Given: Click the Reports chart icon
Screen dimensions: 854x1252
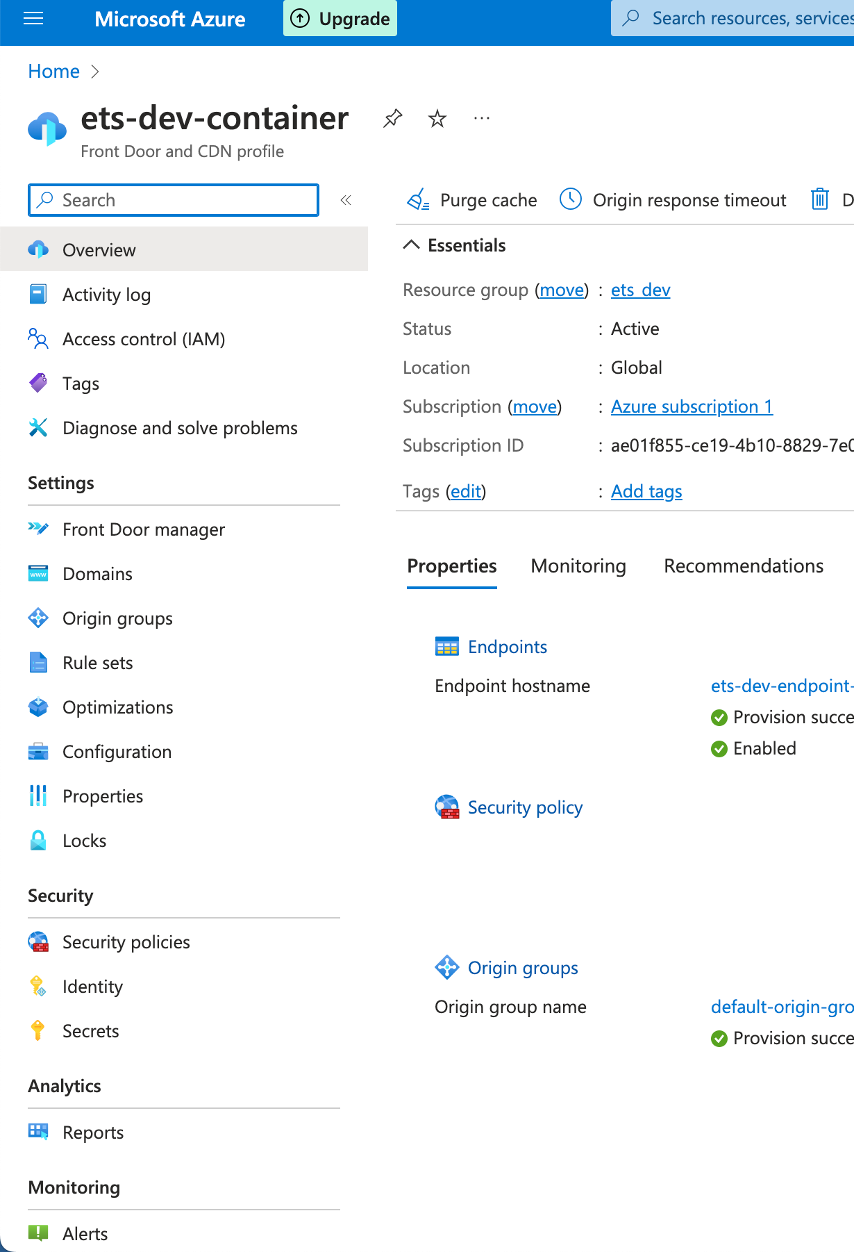Looking at the screenshot, I should [x=38, y=1132].
